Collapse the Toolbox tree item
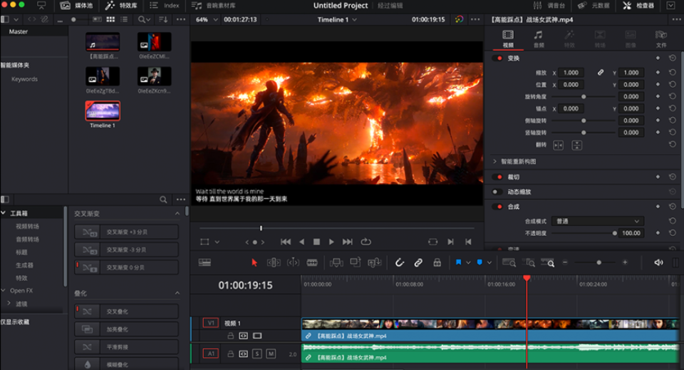Screen dimensions: 684x370 4,213
